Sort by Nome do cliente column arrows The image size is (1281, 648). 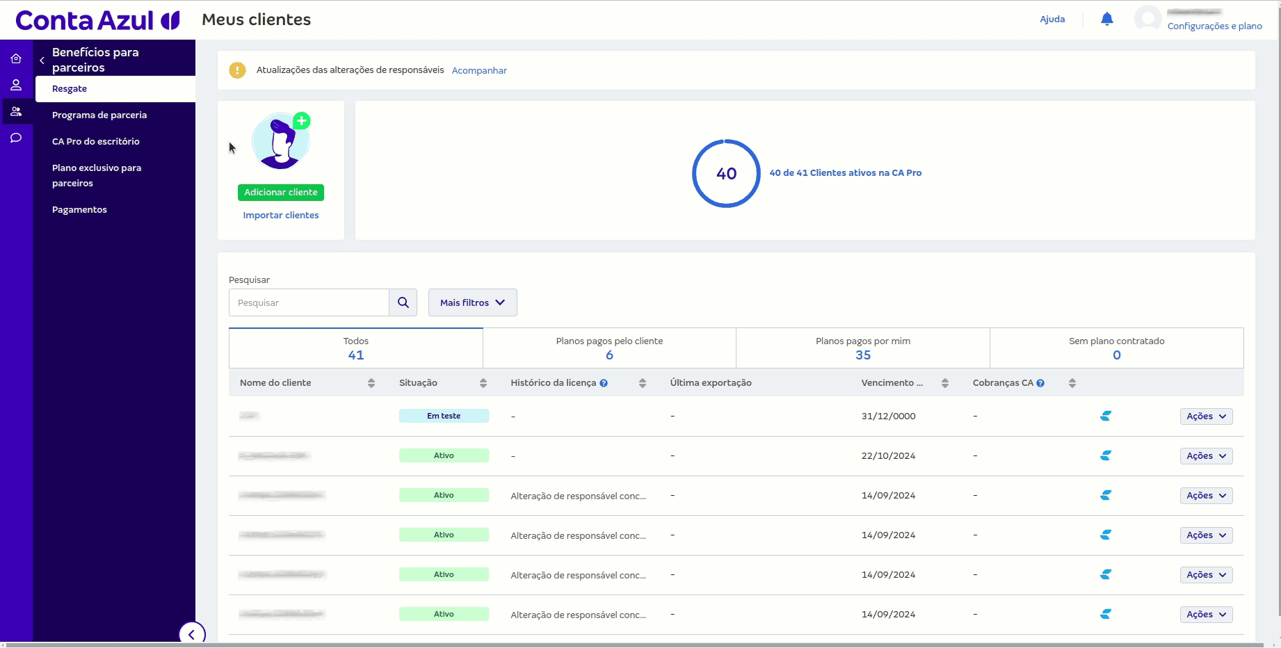[371, 383]
